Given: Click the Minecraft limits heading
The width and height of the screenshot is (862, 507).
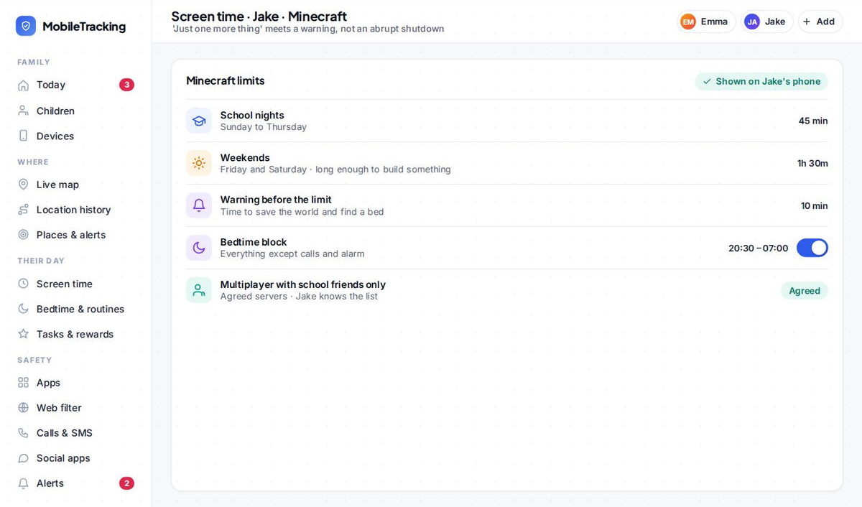Looking at the screenshot, I should (226, 80).
